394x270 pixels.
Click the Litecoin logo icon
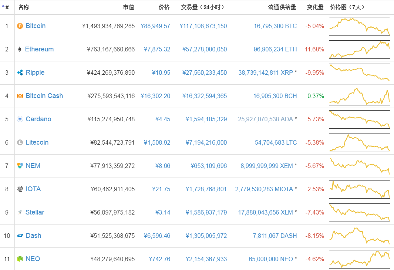(x=20, y=142)
